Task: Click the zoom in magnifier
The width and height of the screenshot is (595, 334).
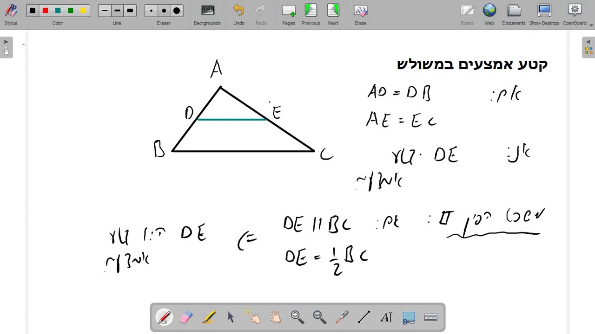Action: coord(297,317)
